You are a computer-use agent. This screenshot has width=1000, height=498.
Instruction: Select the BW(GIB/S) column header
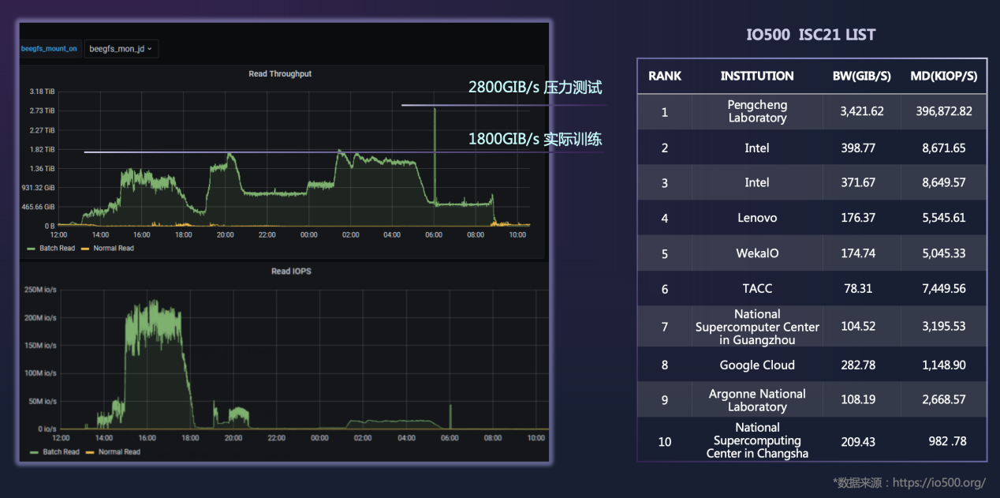(862, 77)
